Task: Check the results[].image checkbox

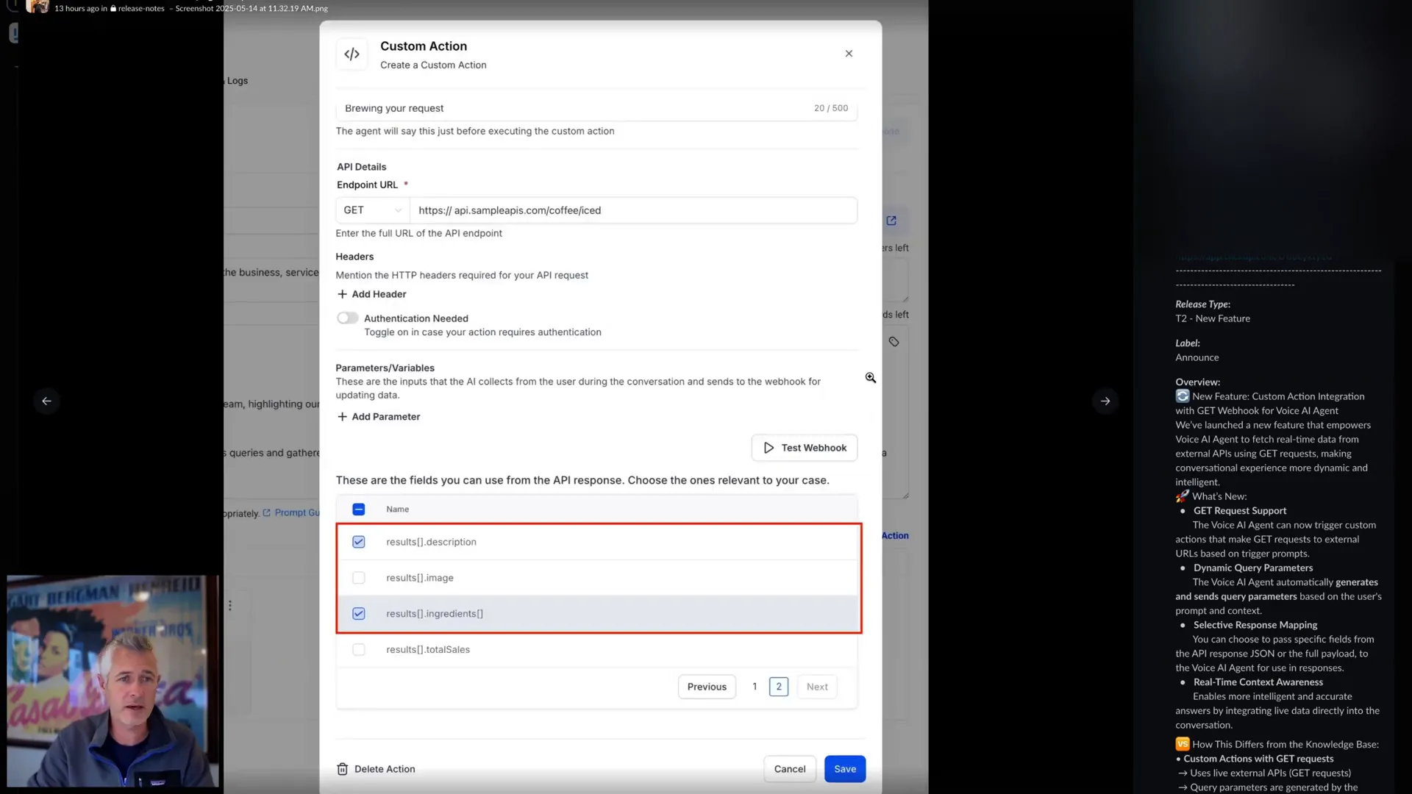Action: [359, 578]
